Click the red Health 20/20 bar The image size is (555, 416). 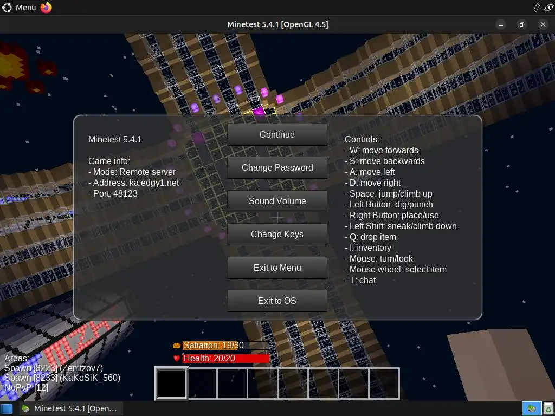tap(226, 359)
